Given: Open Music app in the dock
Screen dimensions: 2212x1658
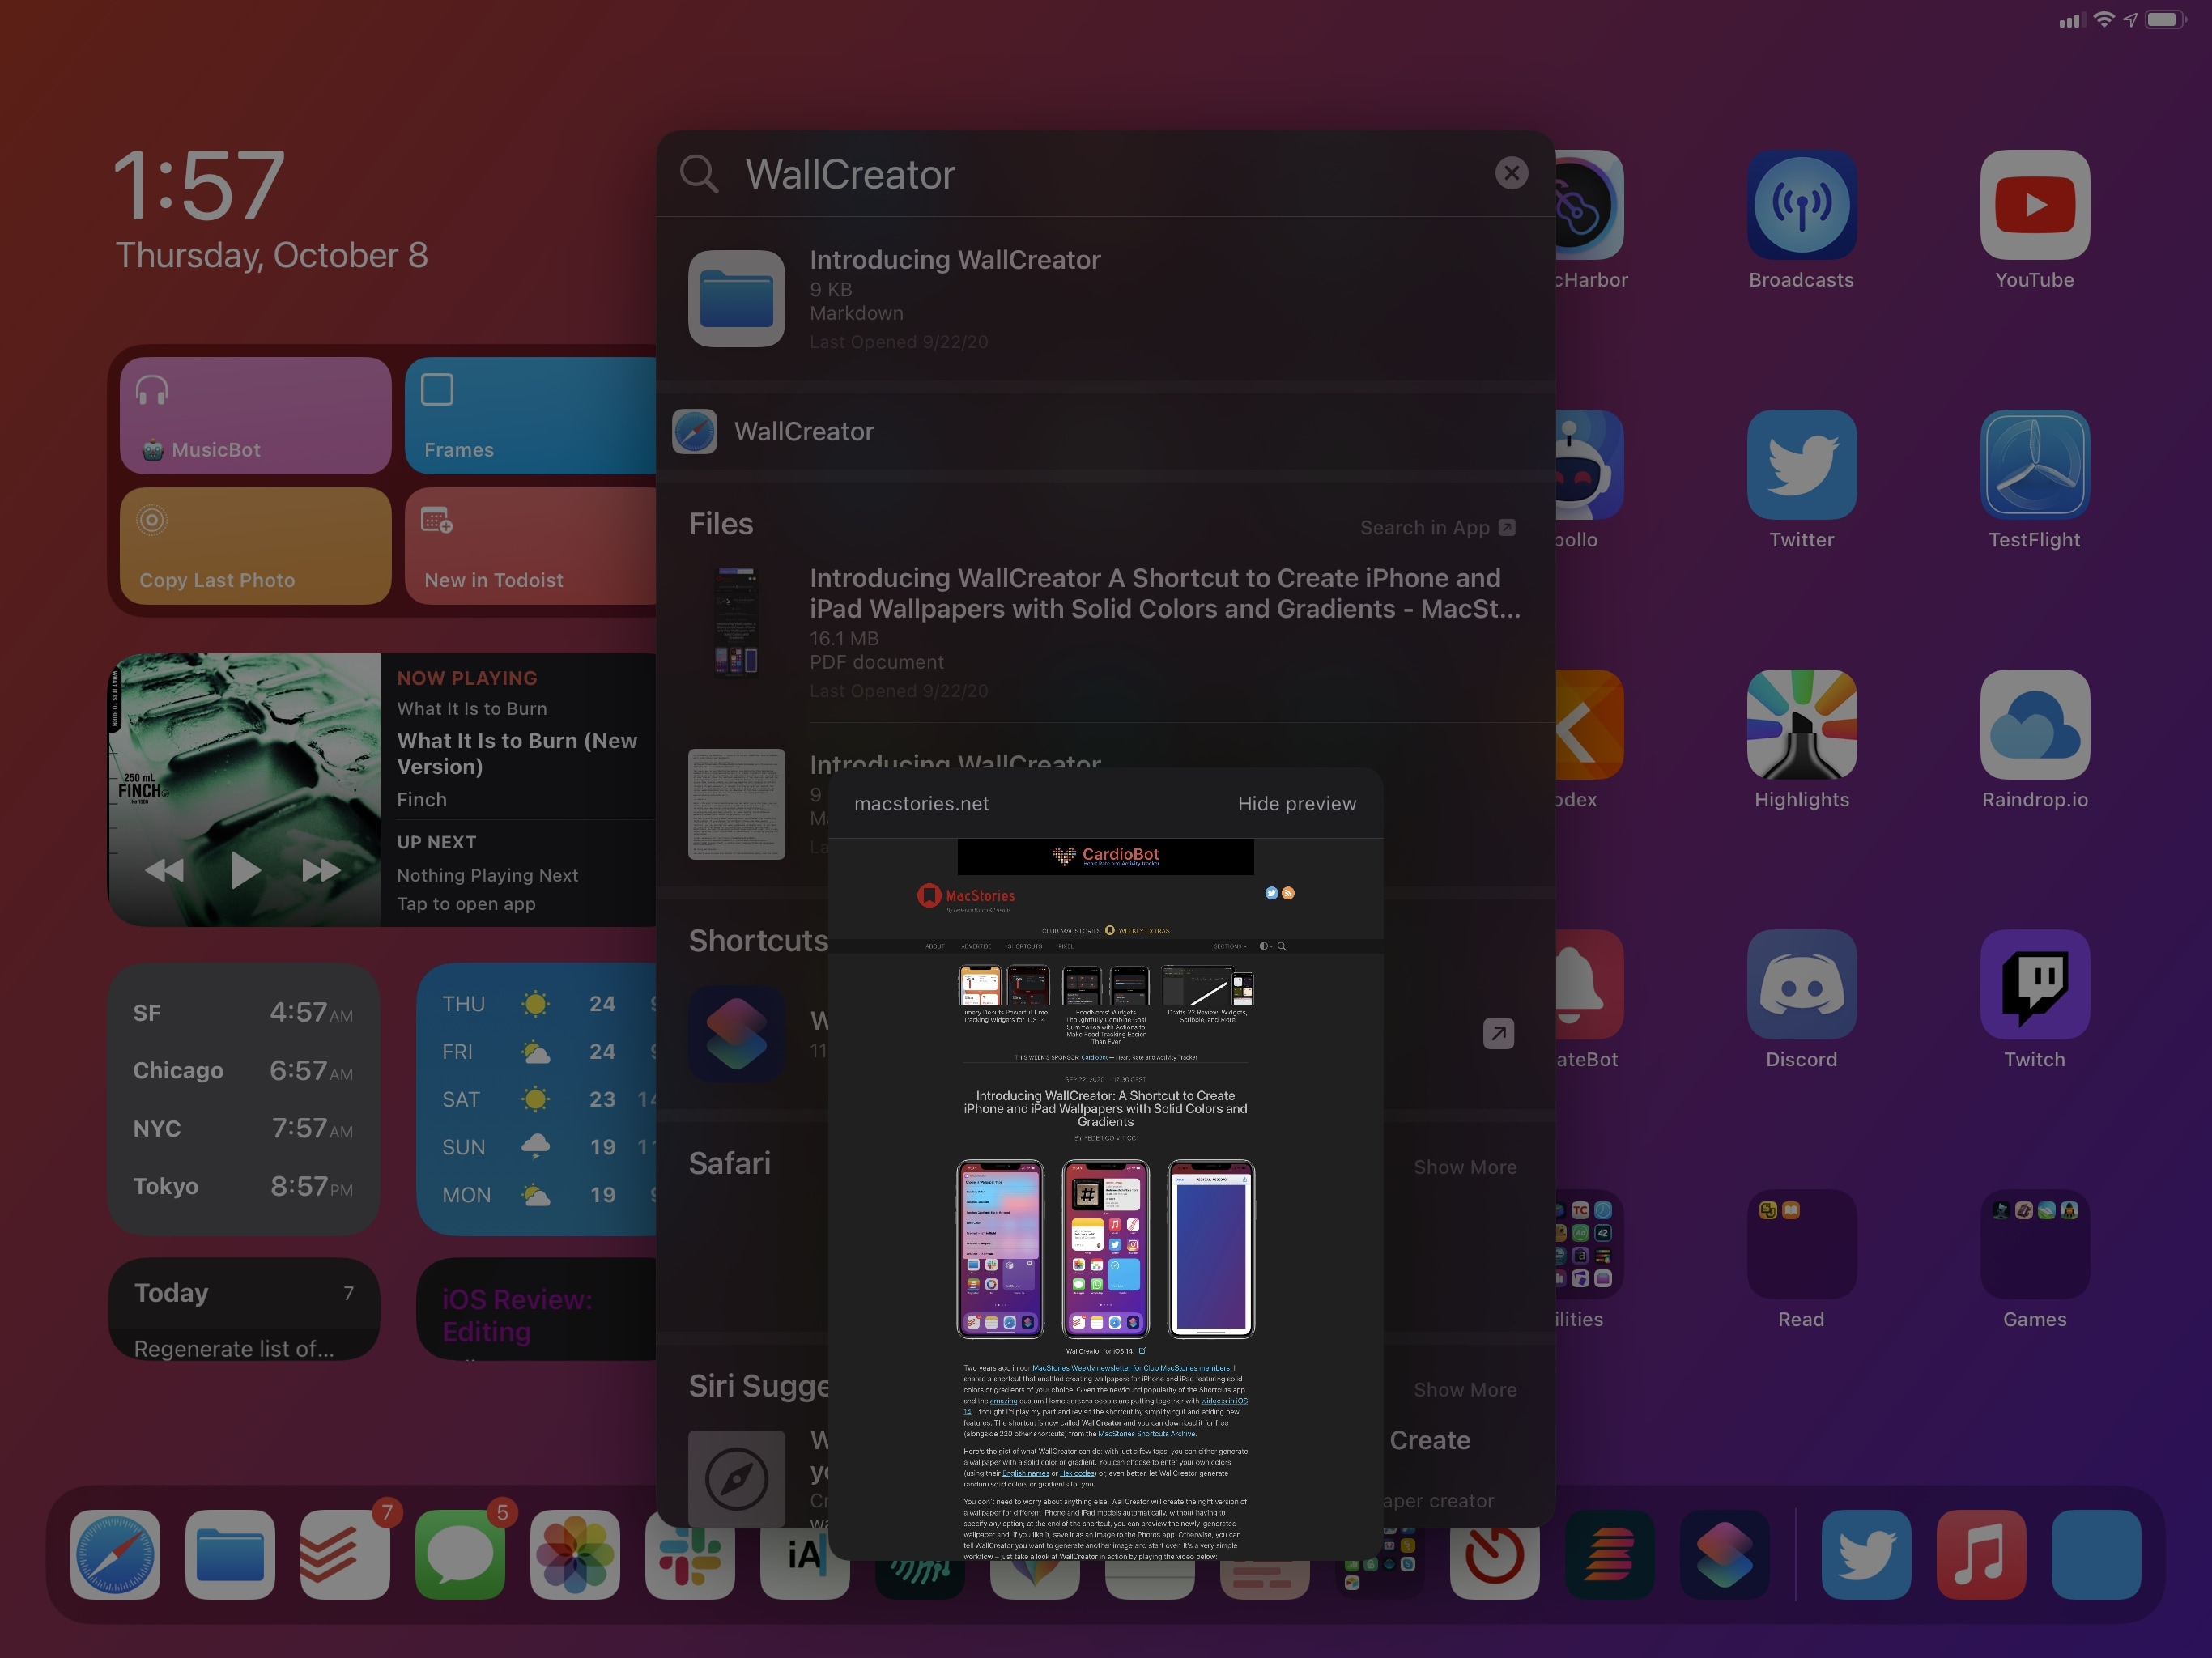Looking at the screenshot, I should (1981, 1554).
